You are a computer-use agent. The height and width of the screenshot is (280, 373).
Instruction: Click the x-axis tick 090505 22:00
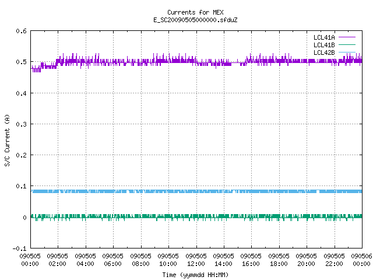pyautogui.click(x=334, y=260)
